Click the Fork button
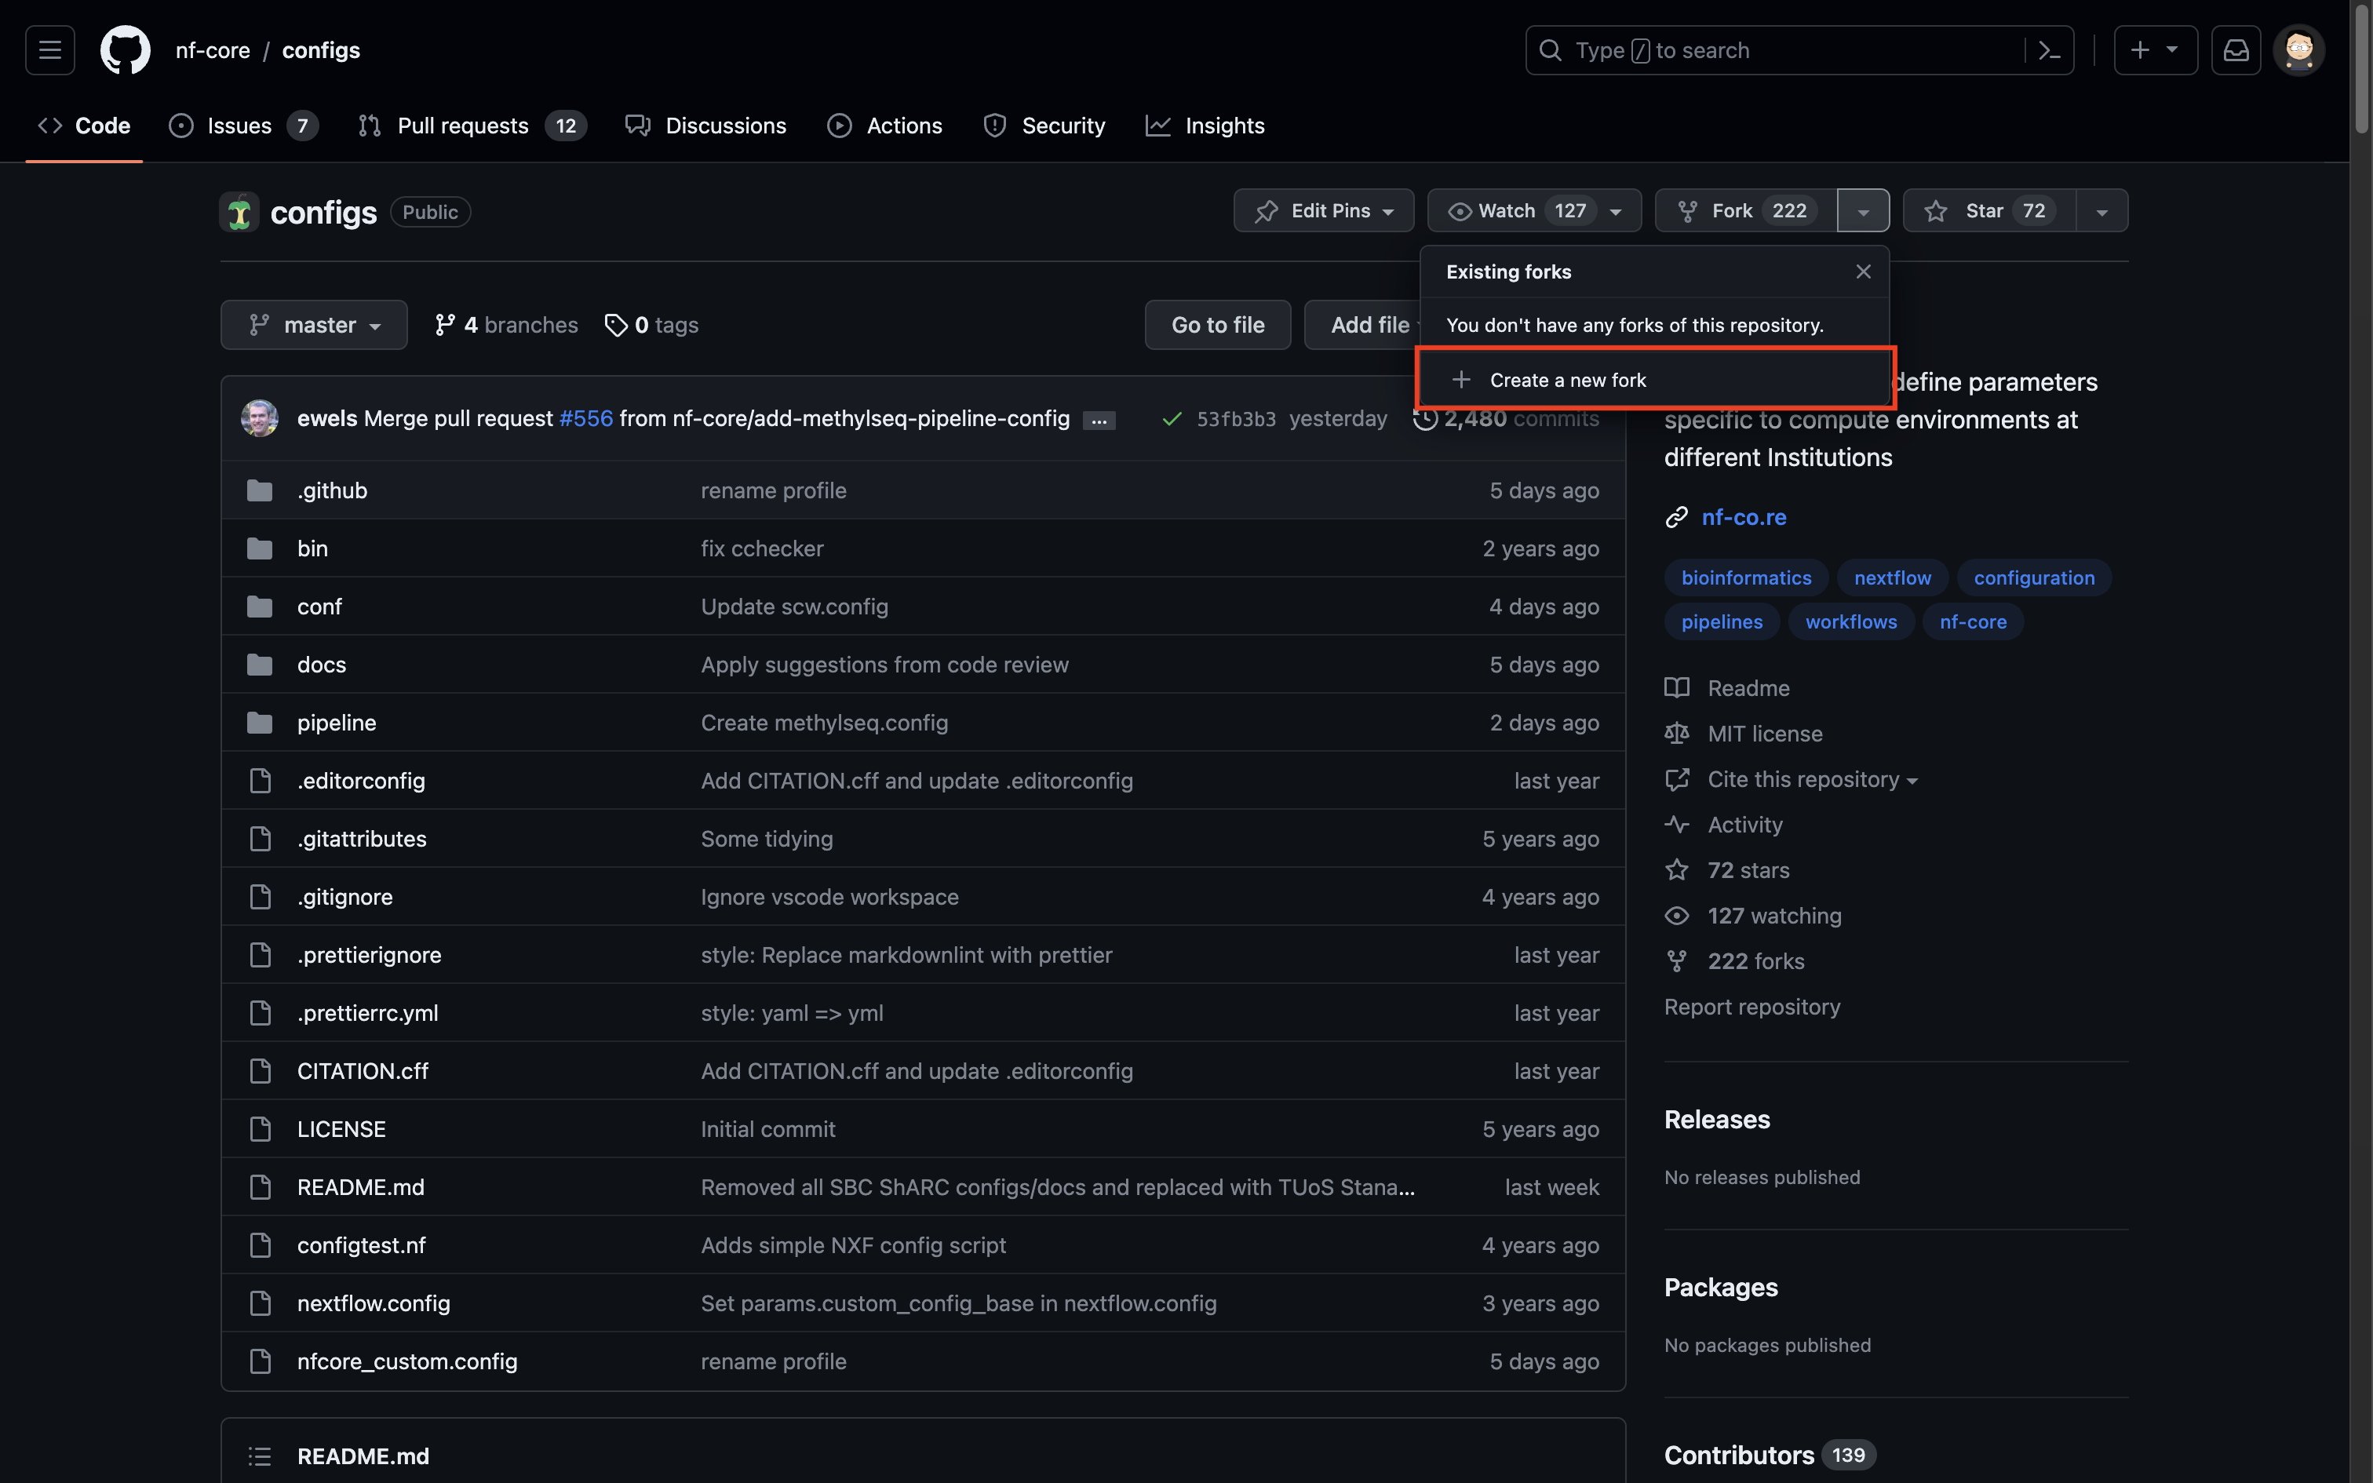This screenshot has height=1483, width=2373. coord(1747,211)
